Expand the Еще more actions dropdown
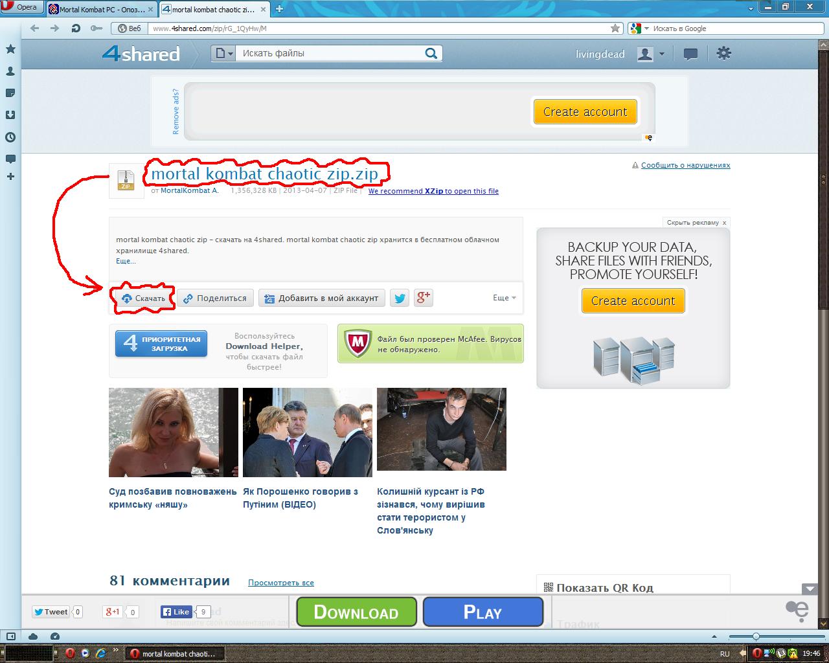The image size is (829, 663). pyautogui.click(x=505, y=298)
